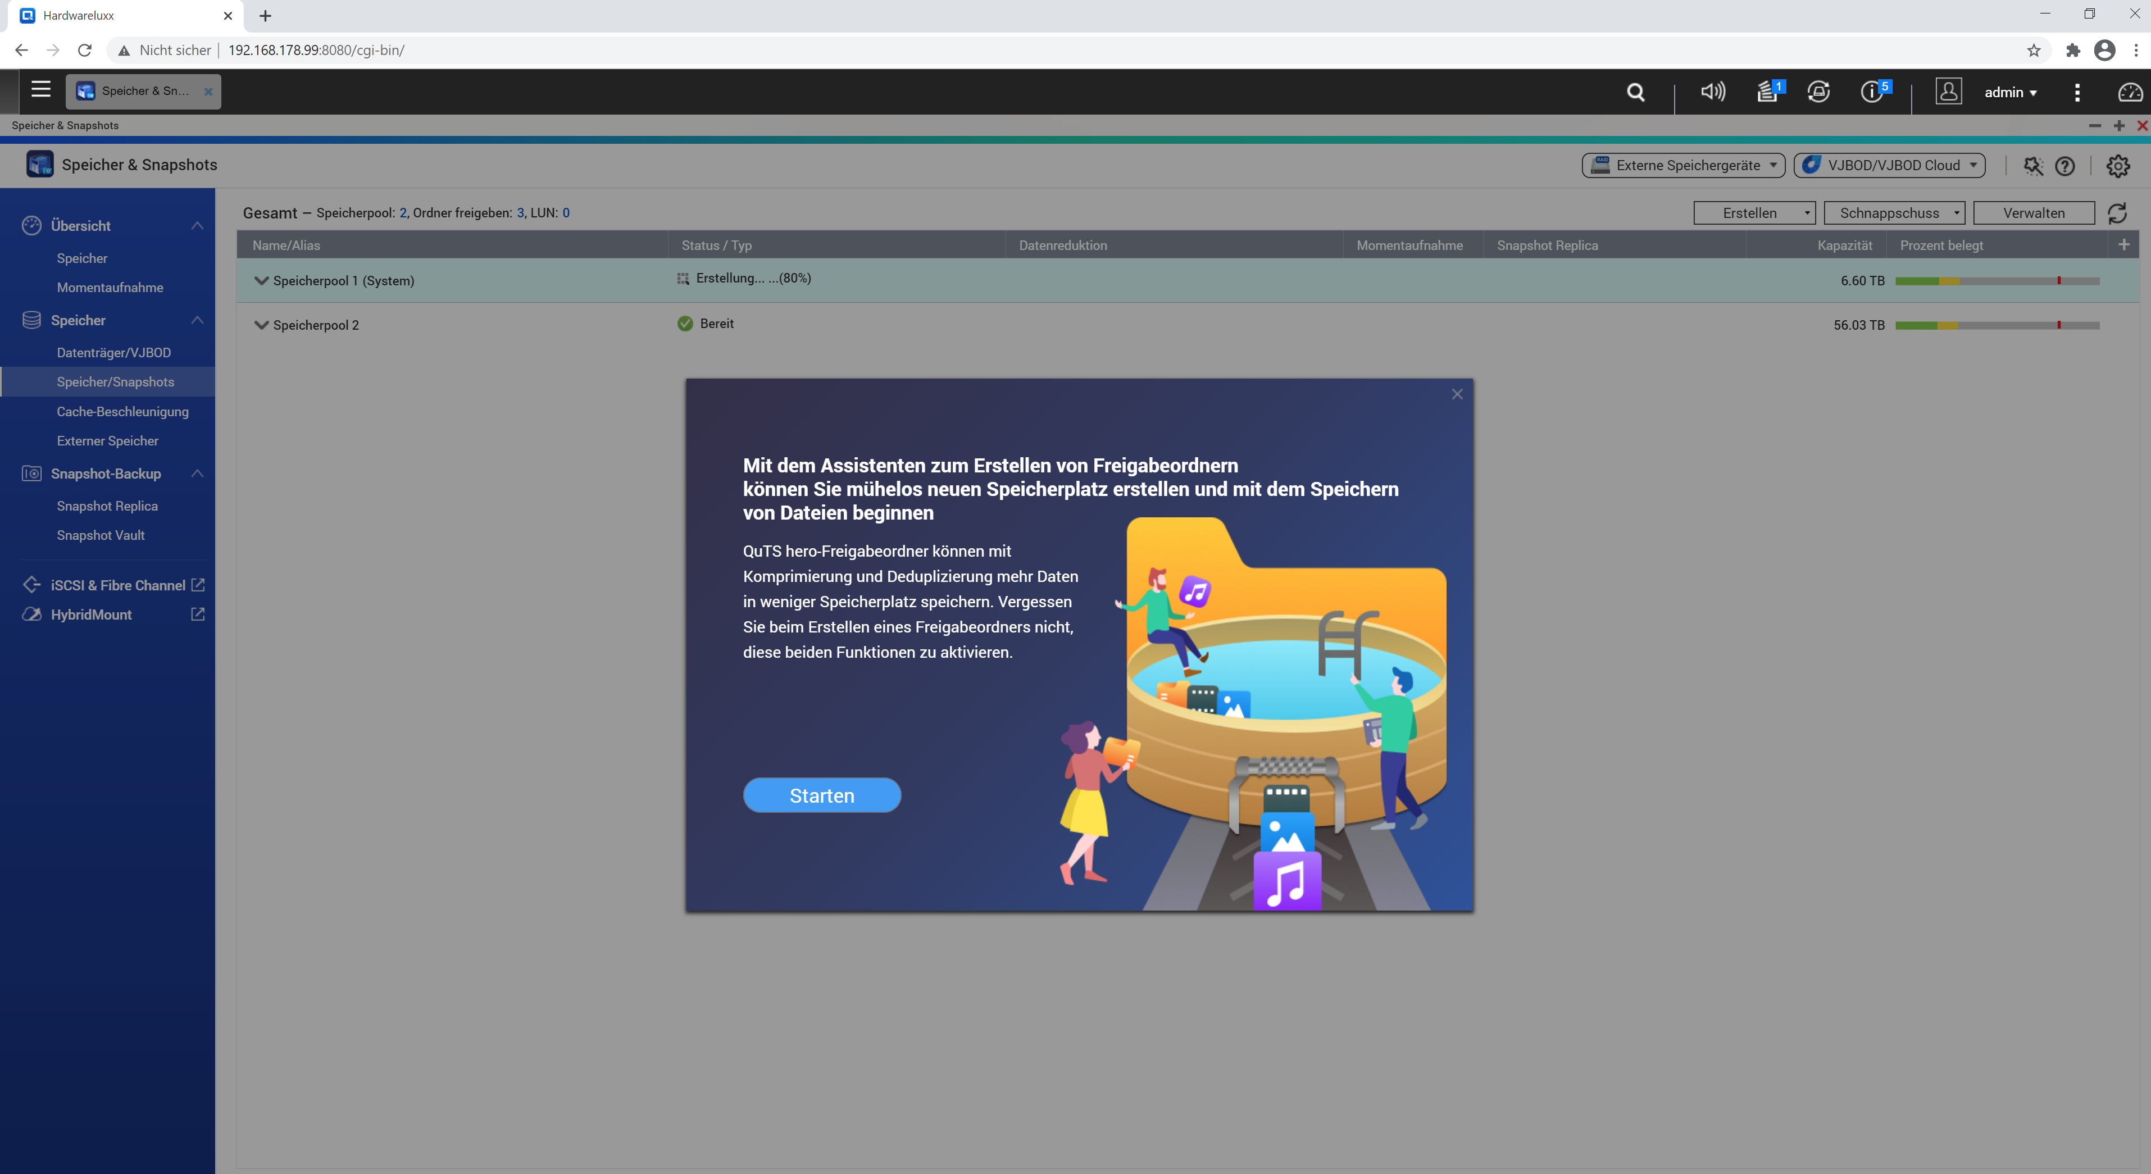
Task: Open the volume control speaker icon
Action: [x=1713, y=91]
